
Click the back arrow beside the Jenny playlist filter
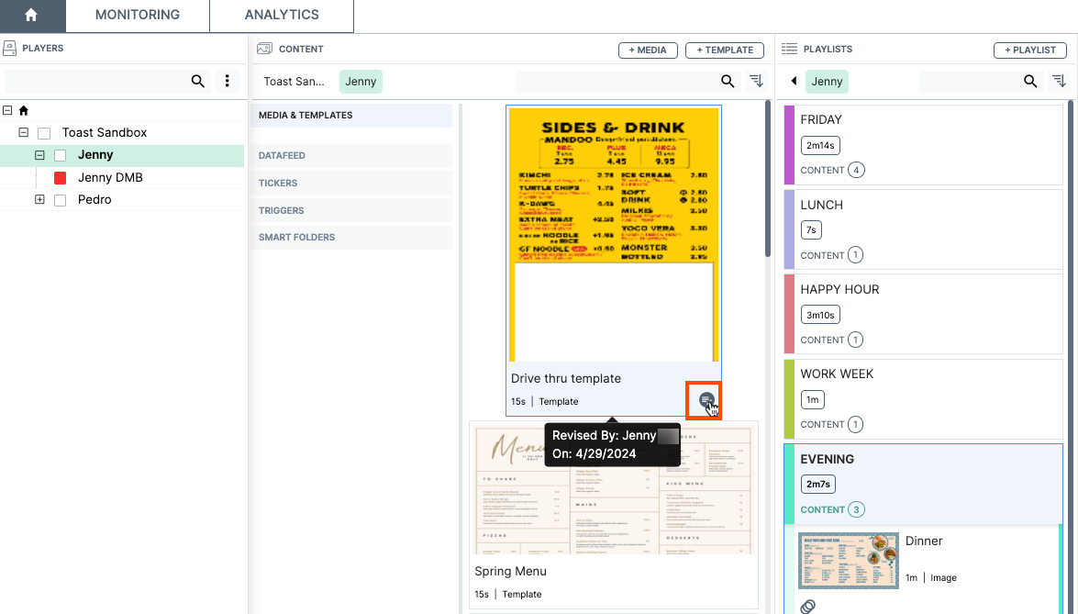794,81
